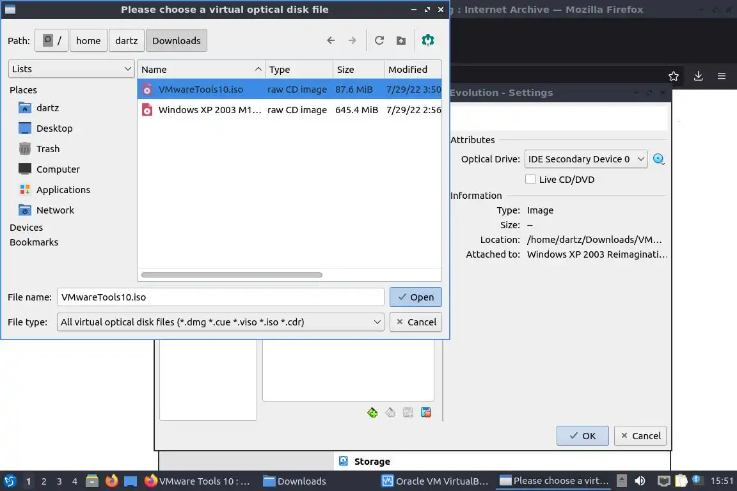Image resolution: width=737 pixels, height=491 pixels.
Task: Expand the Optical Drive combo box
Action: pyautogui.click(x=585, y=159)
